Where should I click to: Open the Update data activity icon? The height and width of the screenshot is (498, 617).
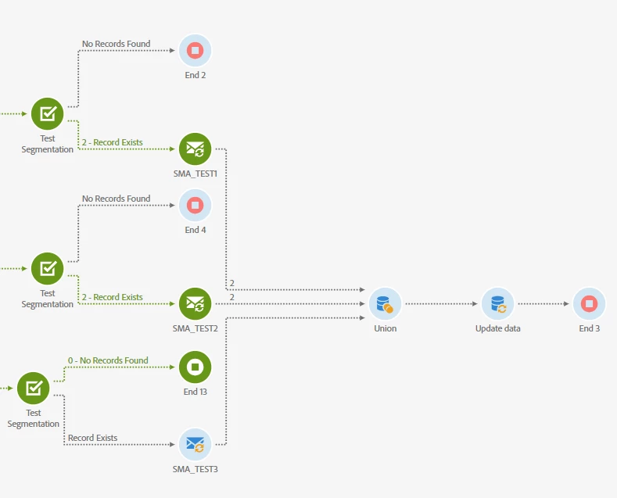click(498, 303)
